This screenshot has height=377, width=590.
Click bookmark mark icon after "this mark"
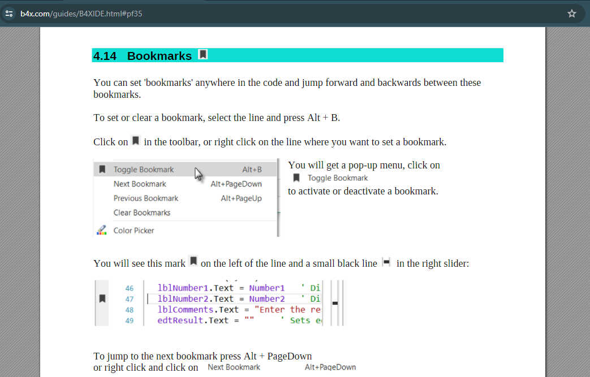point(193,261)
